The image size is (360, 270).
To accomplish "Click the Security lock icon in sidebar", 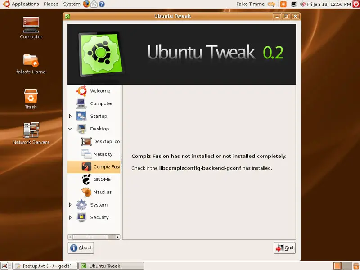I will (81, 217).
